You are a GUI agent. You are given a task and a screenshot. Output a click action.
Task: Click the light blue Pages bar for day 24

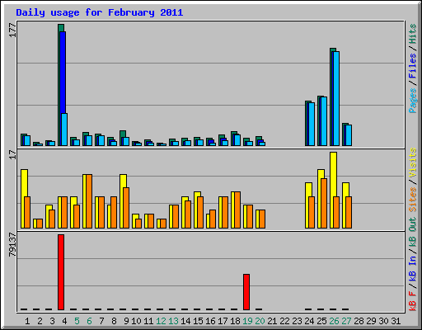tap(312, 124)
